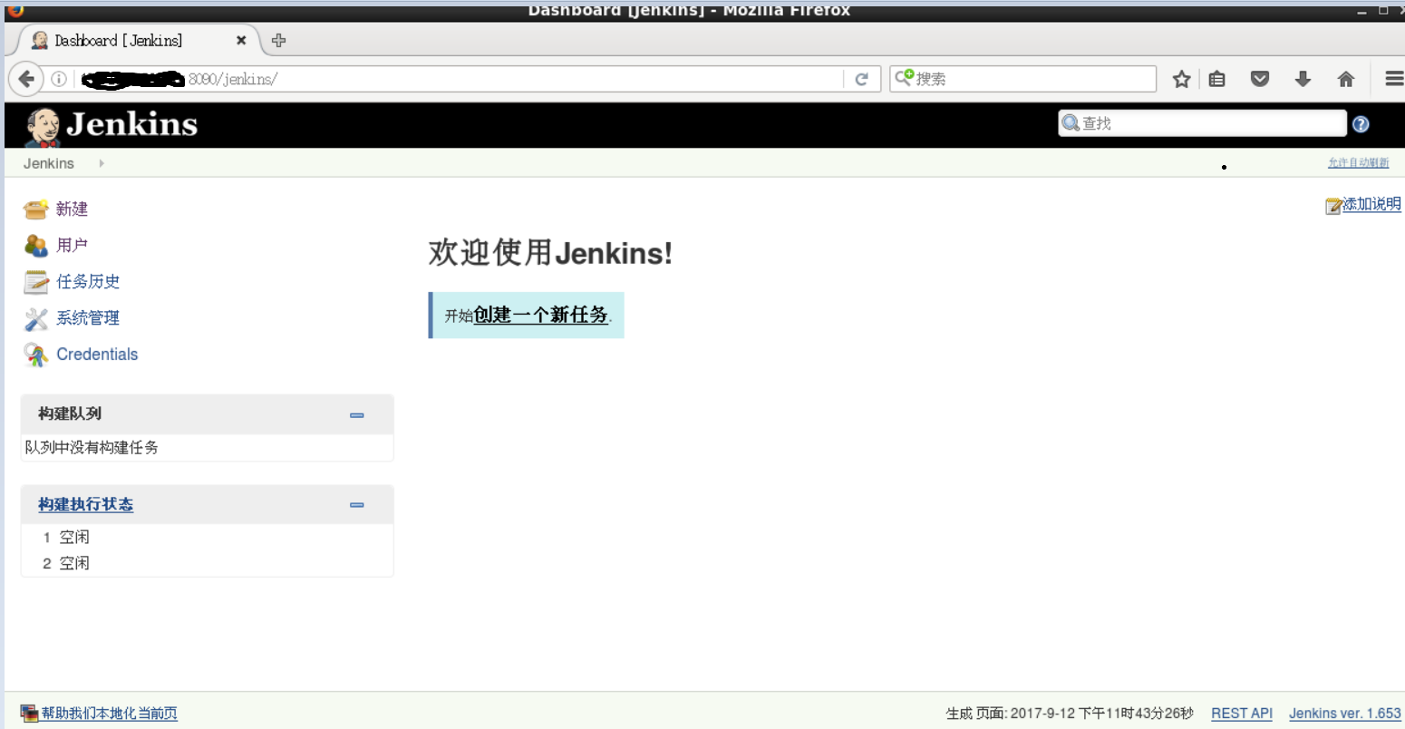Click magnifier icon in Jenkins search box
Viewport: 1405px width, 729px height.
point(1071,122)
